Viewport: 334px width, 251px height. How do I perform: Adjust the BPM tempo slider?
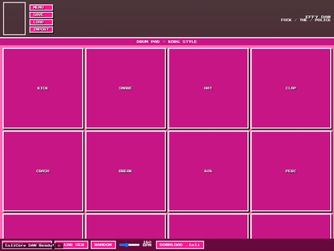click(x=129, y=245)
